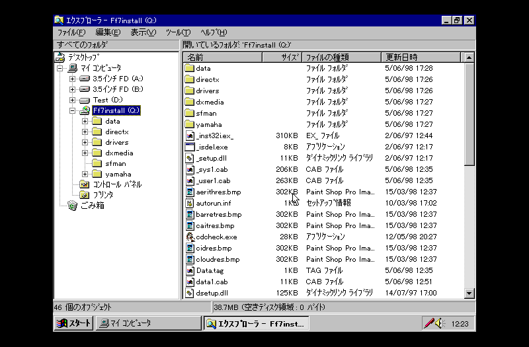Click the cdcheck.exe application icon

coord(190,237)
